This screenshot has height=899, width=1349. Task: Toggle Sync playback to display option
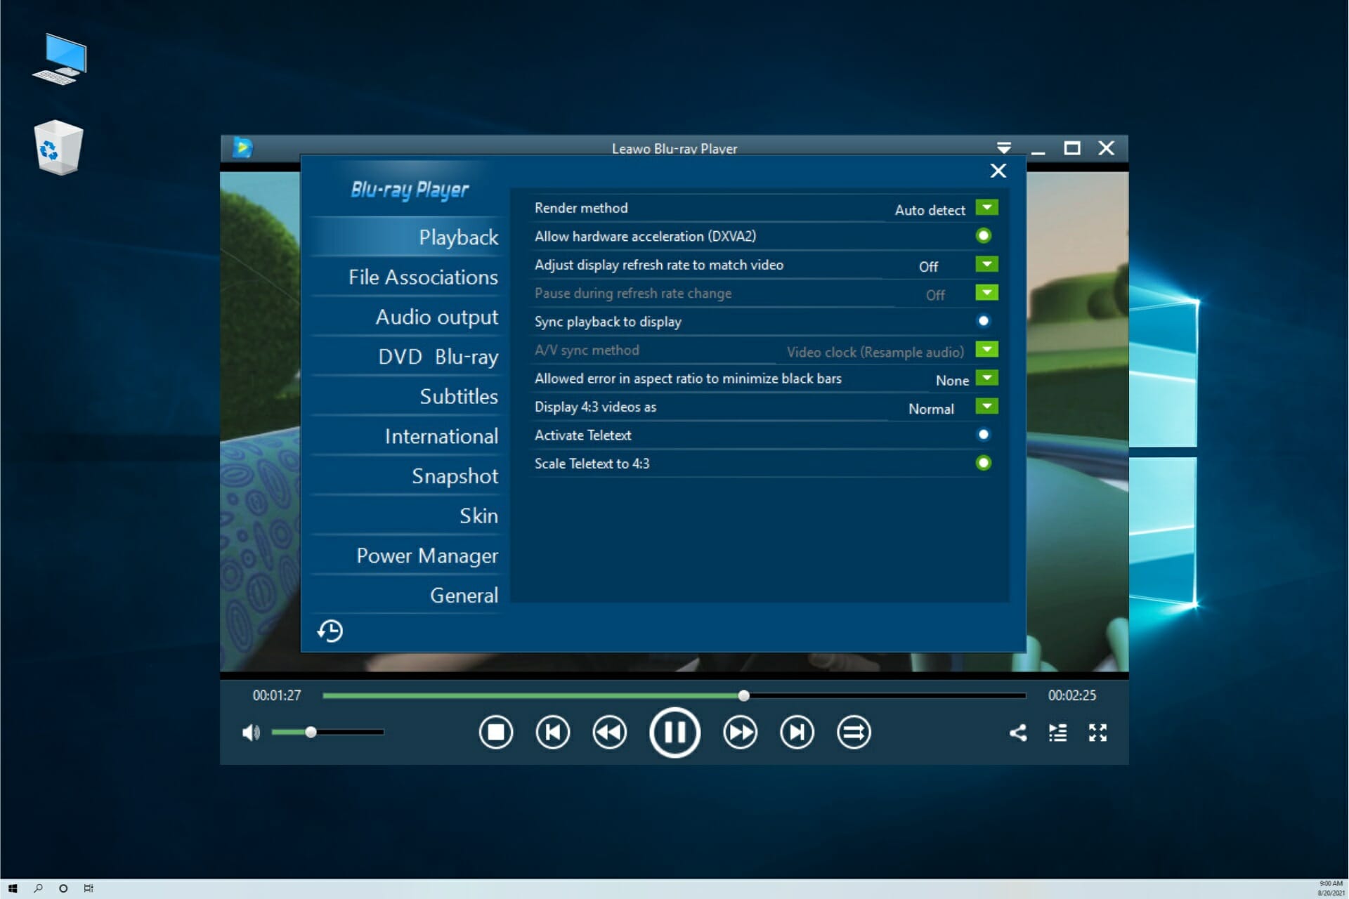(984, 320)
